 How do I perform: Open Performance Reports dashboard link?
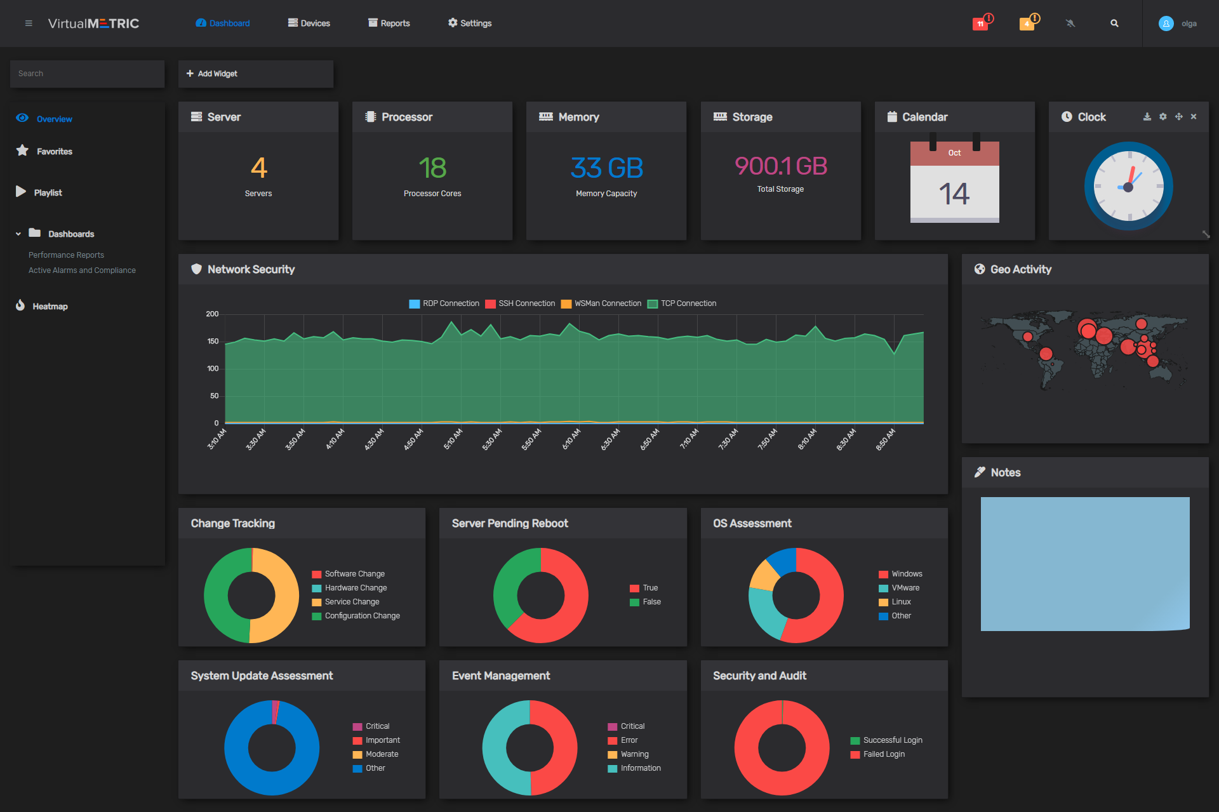click(66, 255)
